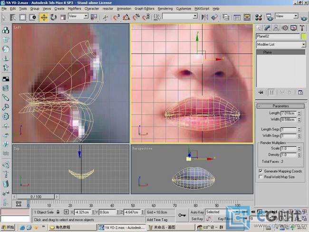The width and height of the screenshot is (309, 232).
Task: Toggle Selection Lock padlock icon
Action: (58, 212)
